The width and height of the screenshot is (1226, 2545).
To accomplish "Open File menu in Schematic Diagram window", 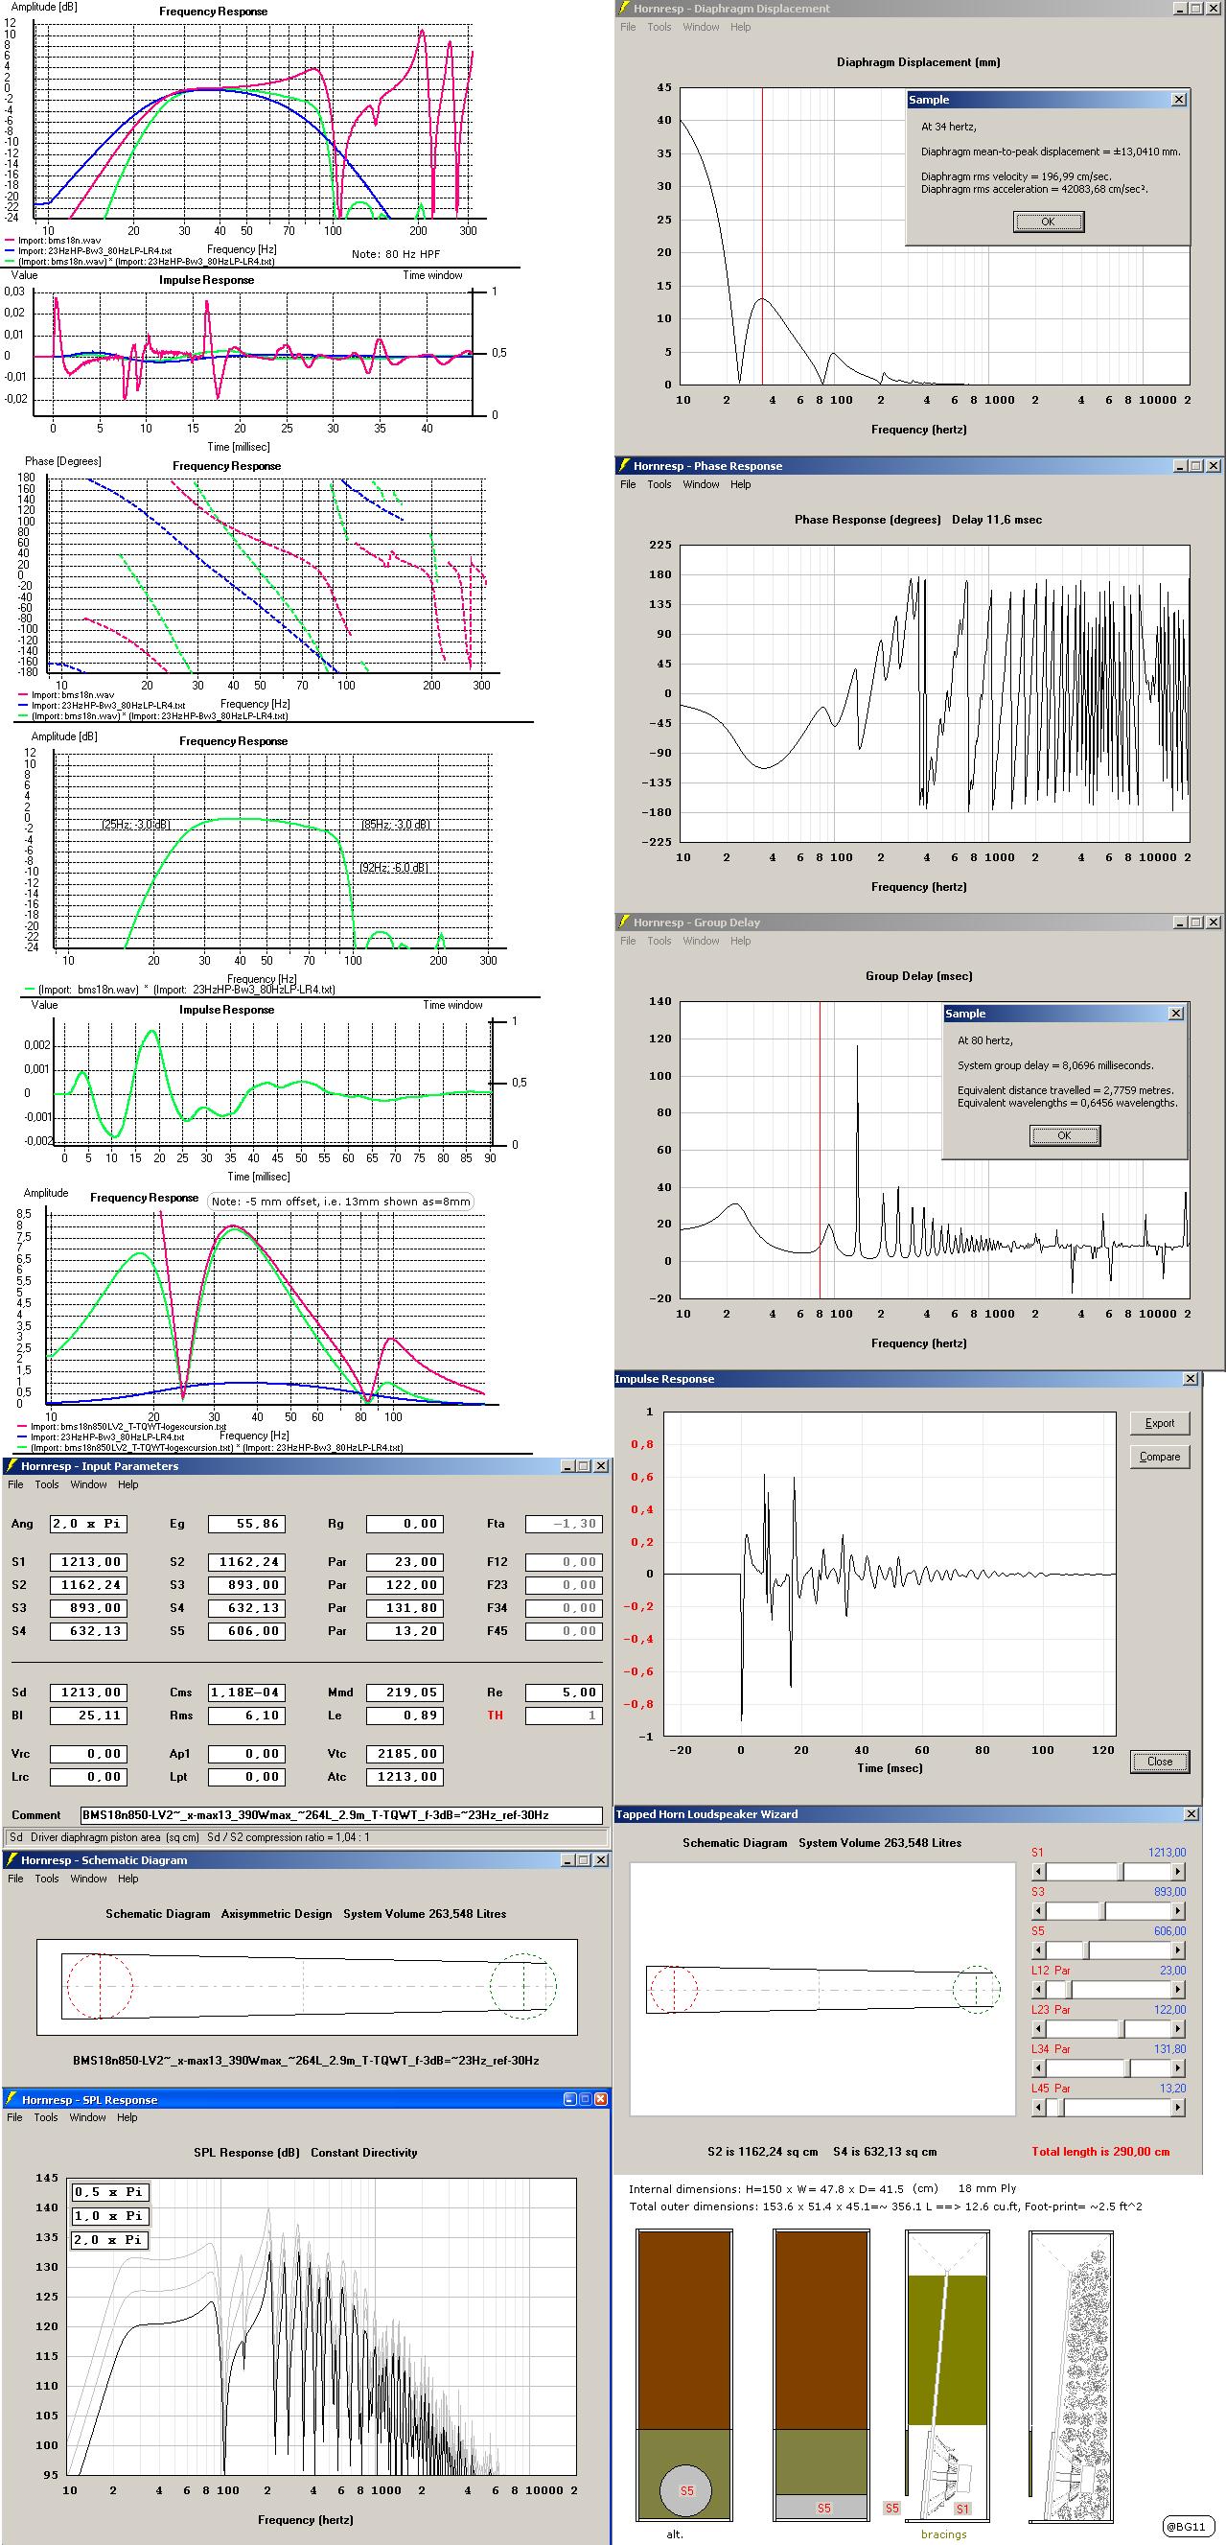I will (15, 1880).
